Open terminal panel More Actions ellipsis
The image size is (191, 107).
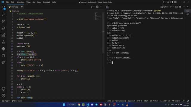point(184,7)
